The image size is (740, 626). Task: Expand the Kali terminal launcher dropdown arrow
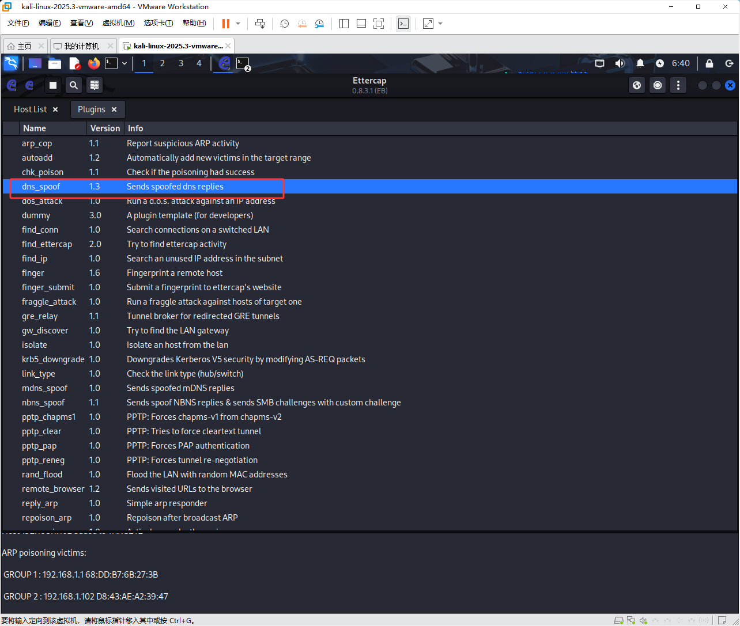[124, 63]
